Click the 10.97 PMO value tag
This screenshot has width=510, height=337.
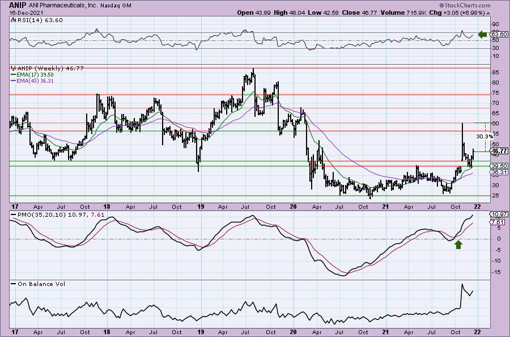tap(499, 214)
